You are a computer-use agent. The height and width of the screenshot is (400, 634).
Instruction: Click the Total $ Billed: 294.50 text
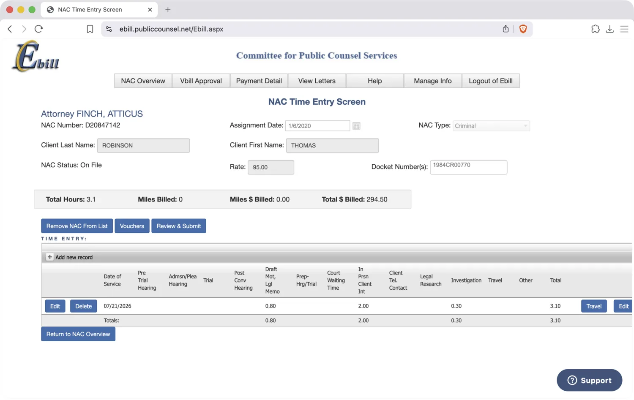pos(355,199)
